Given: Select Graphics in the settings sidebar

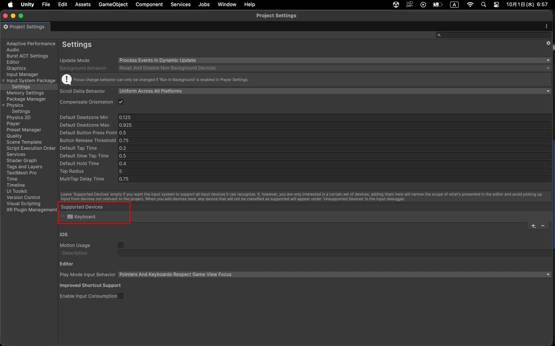Looking at the screenshot, I should tap(16, 68).
